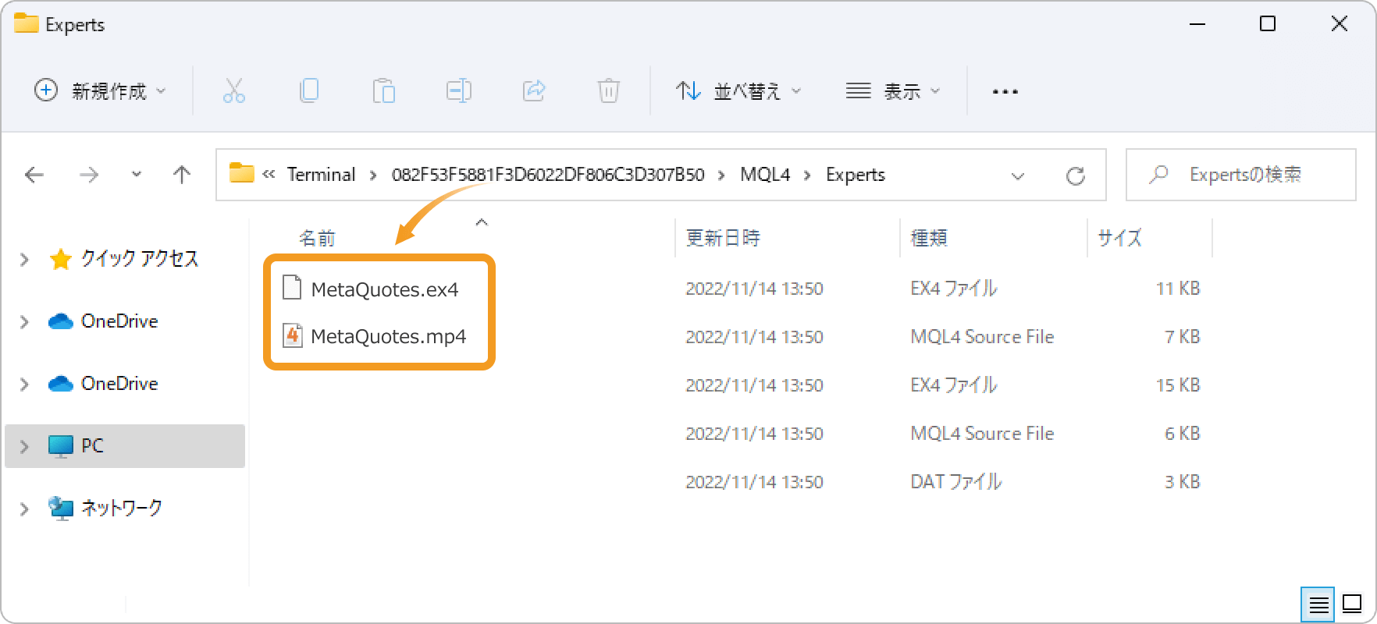This screenshot has width=1377, height=624.
Task: Open the 新規作成 (New) menu
Action: [x=100, y=91]
